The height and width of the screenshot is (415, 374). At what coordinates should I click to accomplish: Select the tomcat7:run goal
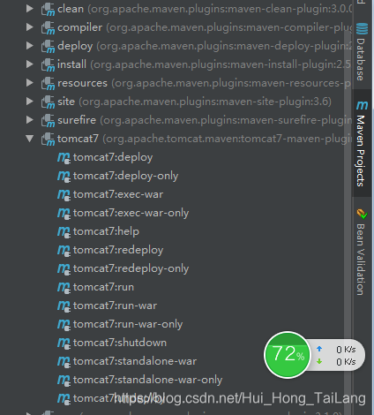coord(103,287)
